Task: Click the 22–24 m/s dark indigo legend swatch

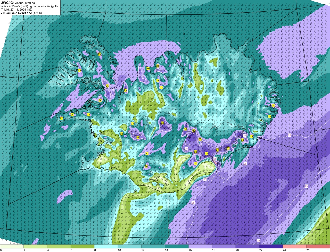Action: click(x=271, y=246)
